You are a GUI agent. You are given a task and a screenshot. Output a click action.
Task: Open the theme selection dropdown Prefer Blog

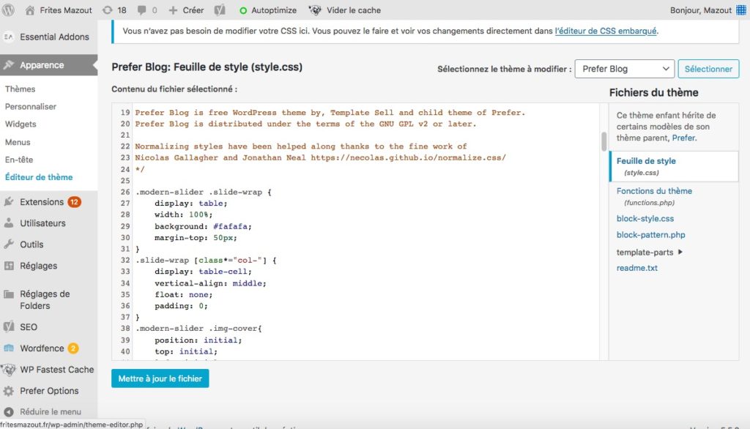(x=624, y=69)
